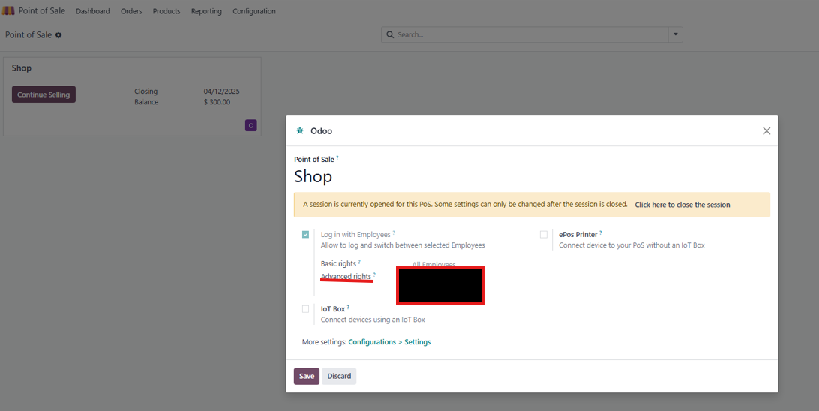Open the Configuration menu
819x411 pixels.
point(253,11)
